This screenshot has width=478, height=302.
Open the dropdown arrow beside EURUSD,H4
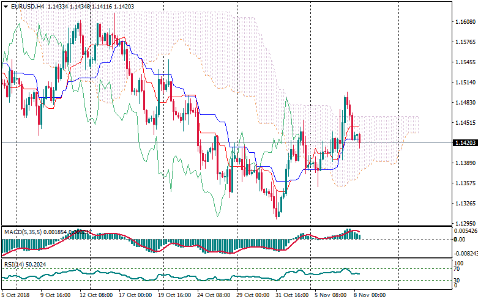point(6,6)
